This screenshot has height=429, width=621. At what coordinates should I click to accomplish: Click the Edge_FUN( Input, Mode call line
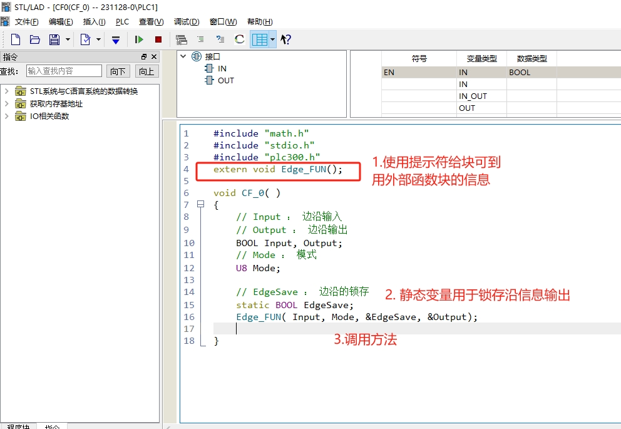(x=357, y=317)
